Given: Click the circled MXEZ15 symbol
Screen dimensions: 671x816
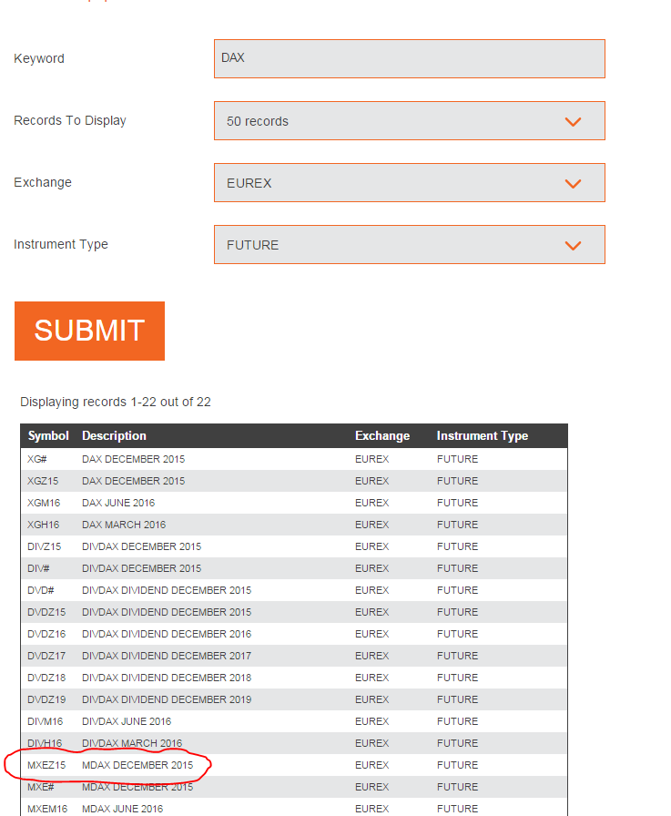Looking at the screenshot, I should pos(46,765).
